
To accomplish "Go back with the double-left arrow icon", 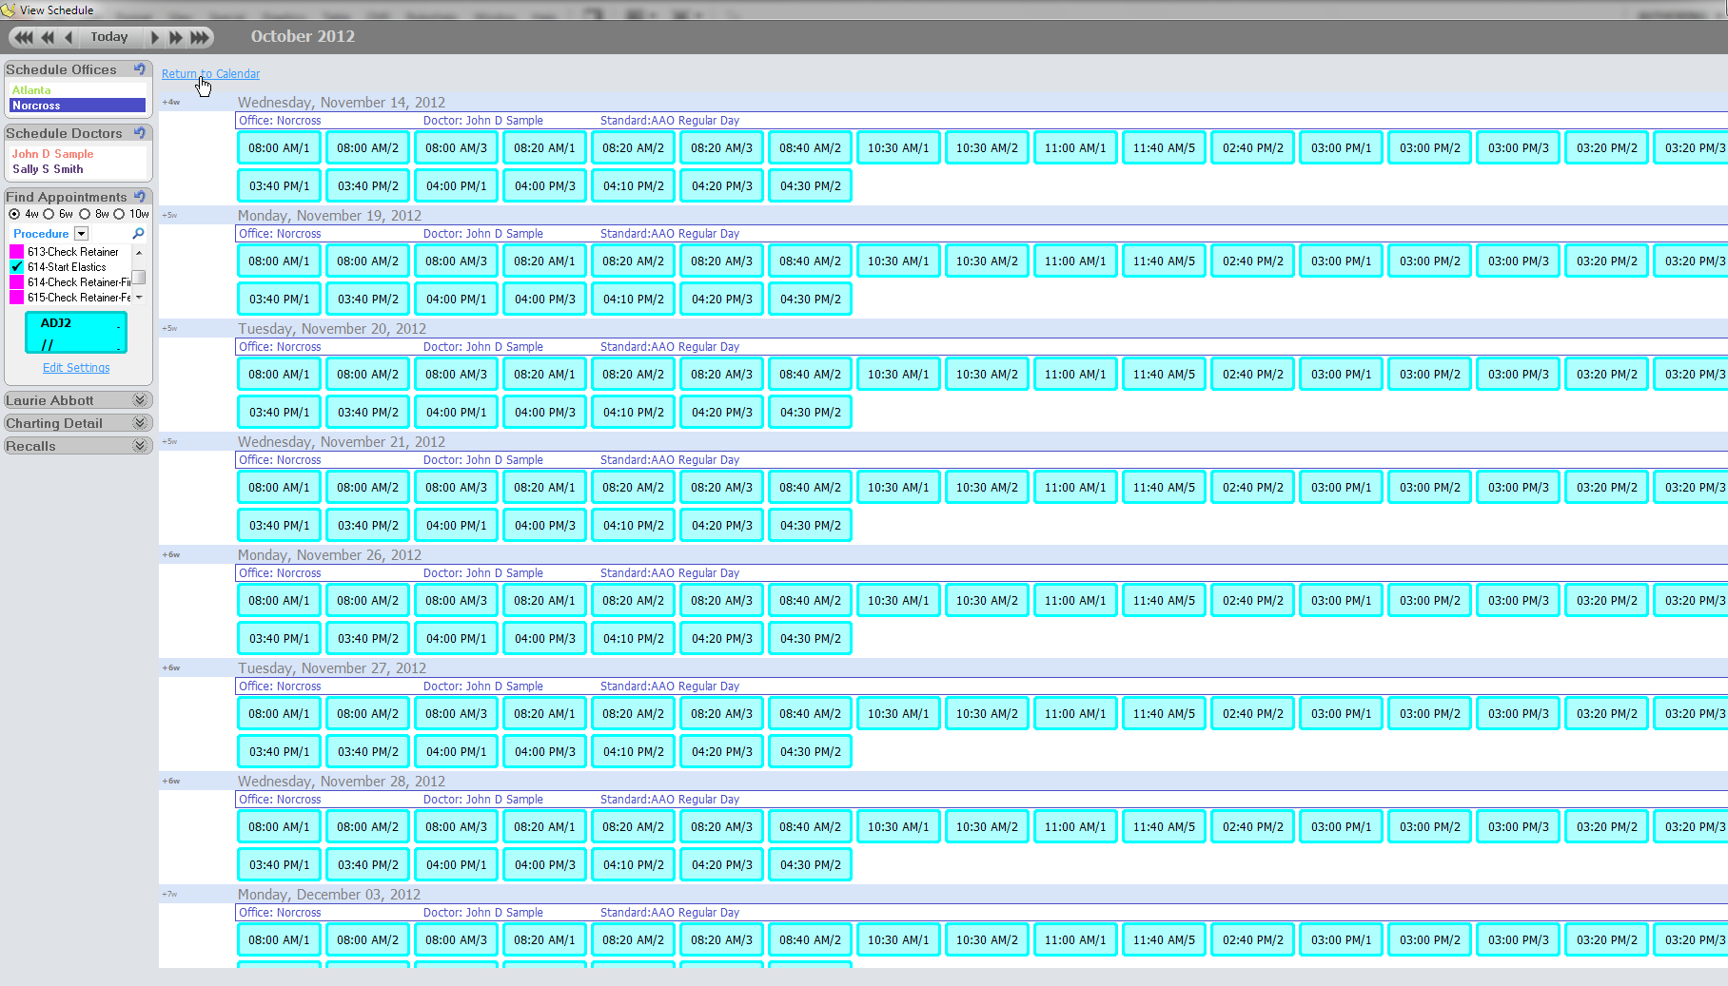I will tap(48, 37).
